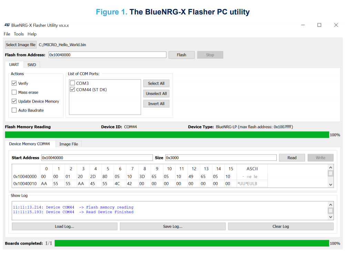Click the Clear Log button
The height and width of the screenshot is (255, 348).
(281, 226)
